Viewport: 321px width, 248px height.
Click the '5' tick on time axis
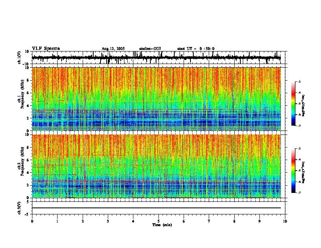pyautogui.click(x=158, y=221)
